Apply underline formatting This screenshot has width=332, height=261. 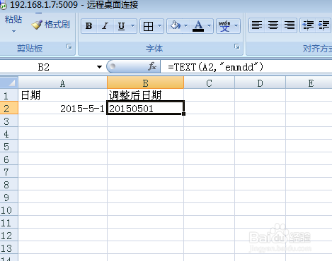(x=121, y=26)
